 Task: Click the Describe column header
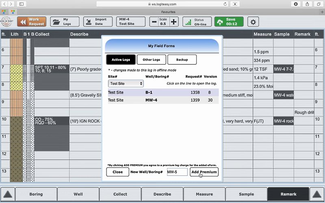[79, 34]
